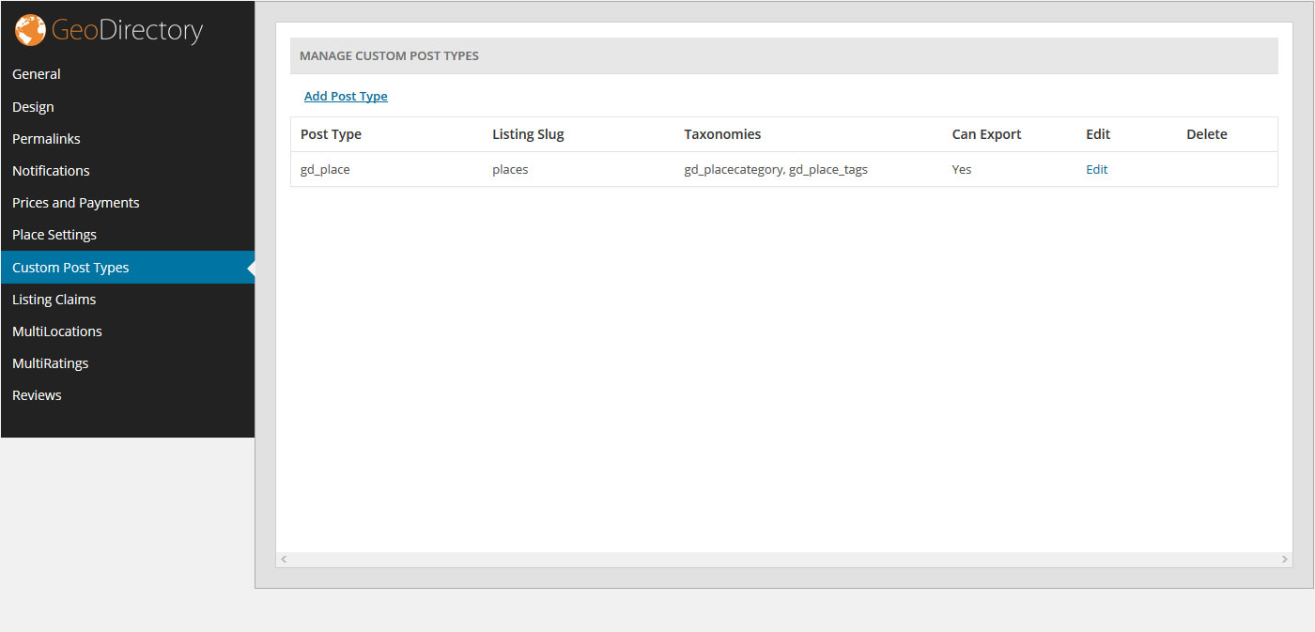Click the Yes value under Can Export

tap(962, 170)
